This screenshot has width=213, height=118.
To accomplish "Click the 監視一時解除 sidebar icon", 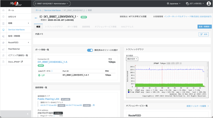I will (x=3, y=36).
